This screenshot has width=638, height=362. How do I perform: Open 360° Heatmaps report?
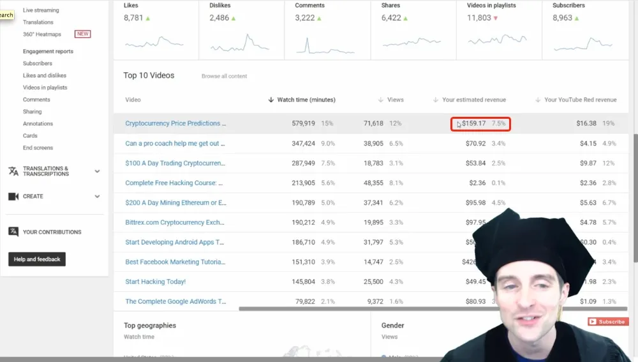42,34
